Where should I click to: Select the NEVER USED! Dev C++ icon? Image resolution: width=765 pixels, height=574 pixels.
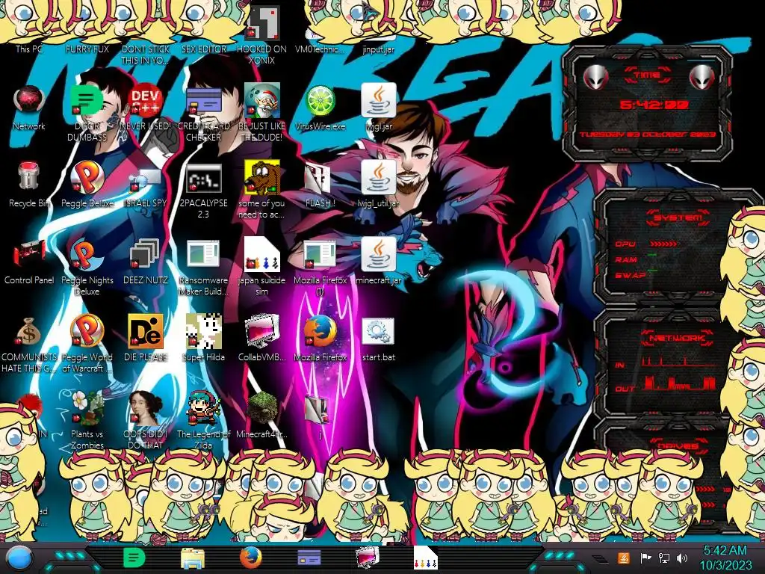click(x=146, y=101)
